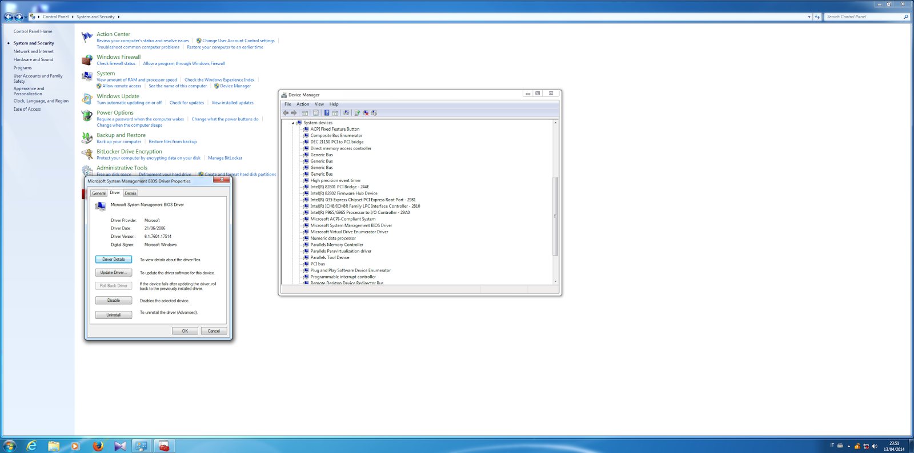Click the Manage BitLocker link
This screenshot has width=914, height=453.
[225, 158]
